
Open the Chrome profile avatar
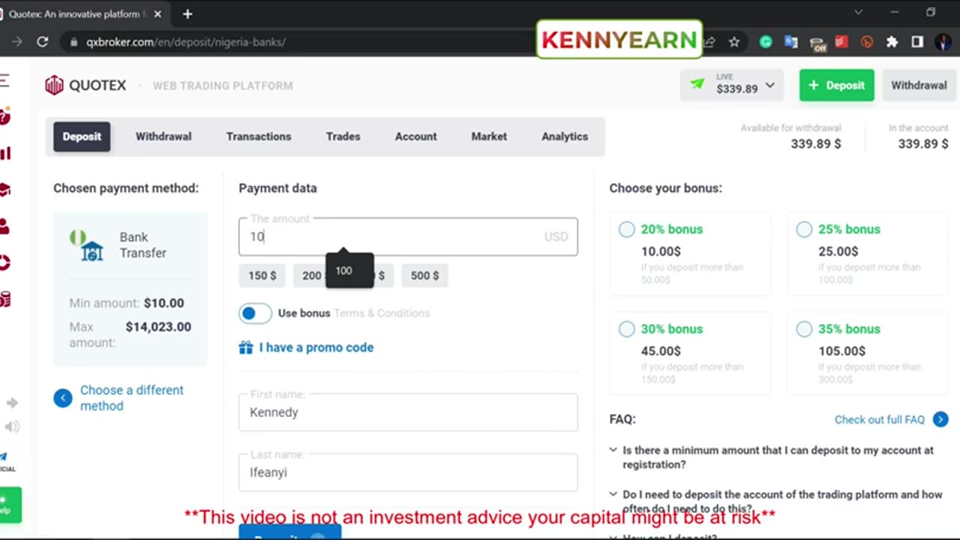click(x=943, y=42)
